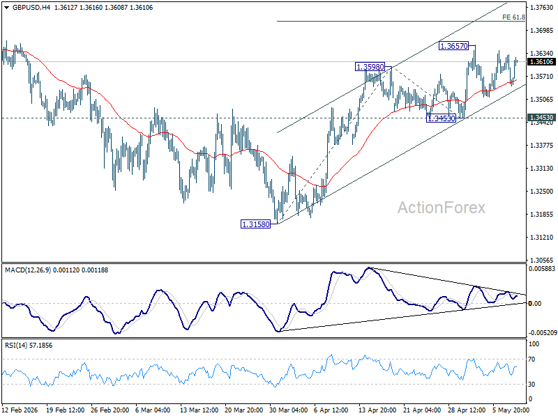Click the 1.30565 price axis value
The image size is (558, 418).
coord(542,260)
